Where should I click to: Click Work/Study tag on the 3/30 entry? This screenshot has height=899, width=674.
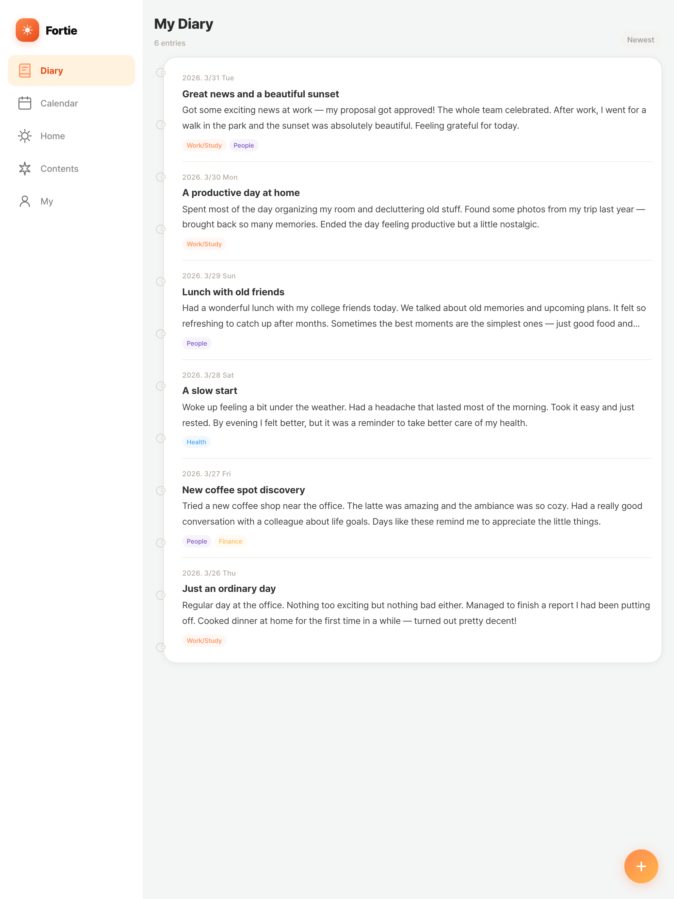tap(204, 244)
